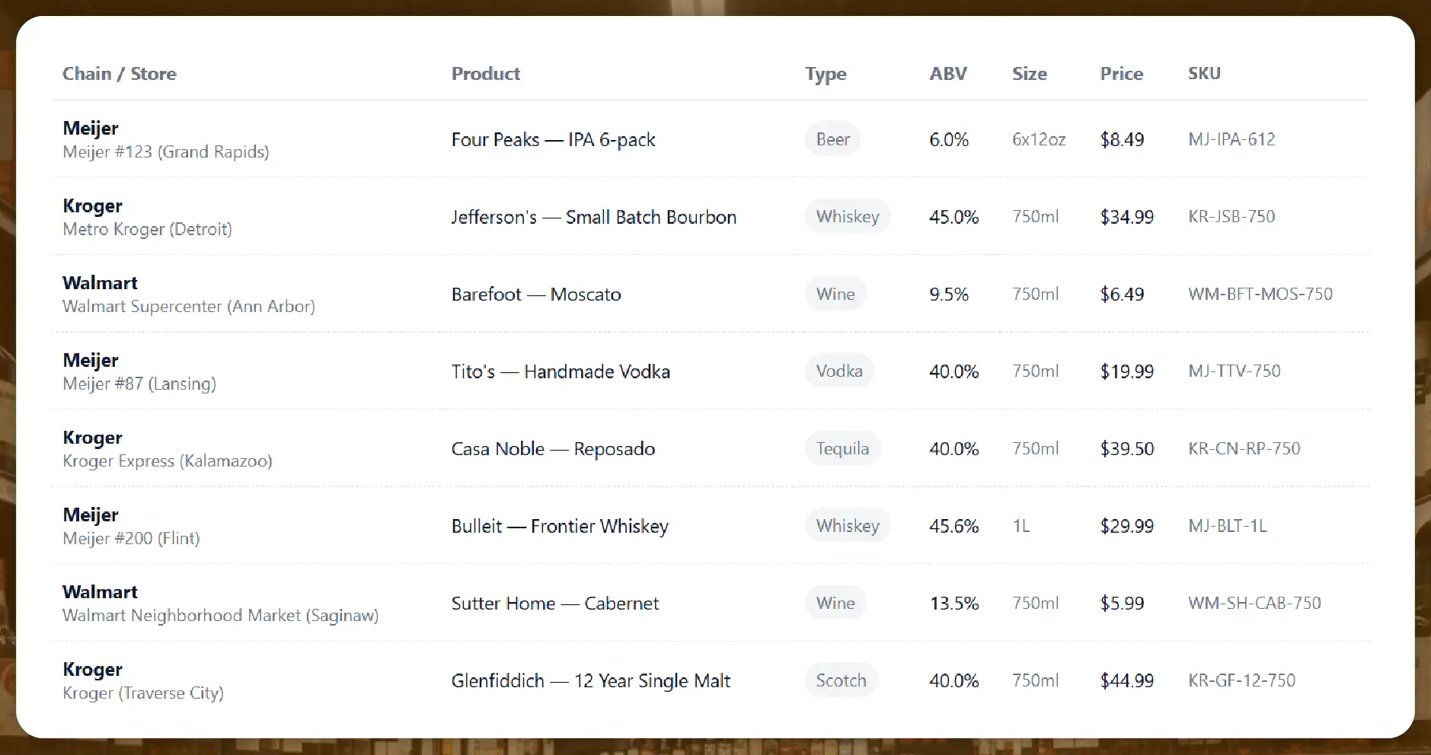Click the Size column header
This screenshot has width=1431, height=755.
pos(1029,74)
